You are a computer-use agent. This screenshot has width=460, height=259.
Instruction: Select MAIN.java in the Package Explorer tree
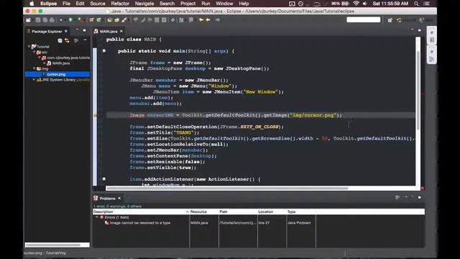click(x=60, y=63)
